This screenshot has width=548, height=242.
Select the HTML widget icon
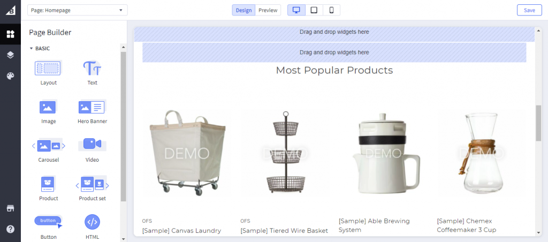[92, 222]
